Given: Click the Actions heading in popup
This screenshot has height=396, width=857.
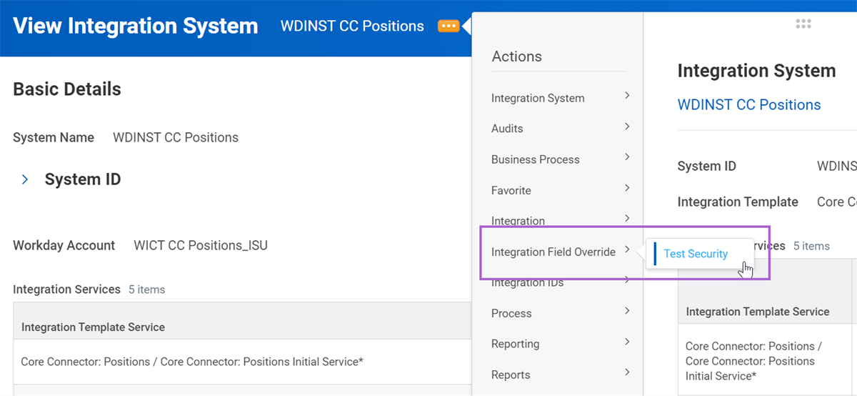Looking at the screenshot, I should (x=517, y=56).
